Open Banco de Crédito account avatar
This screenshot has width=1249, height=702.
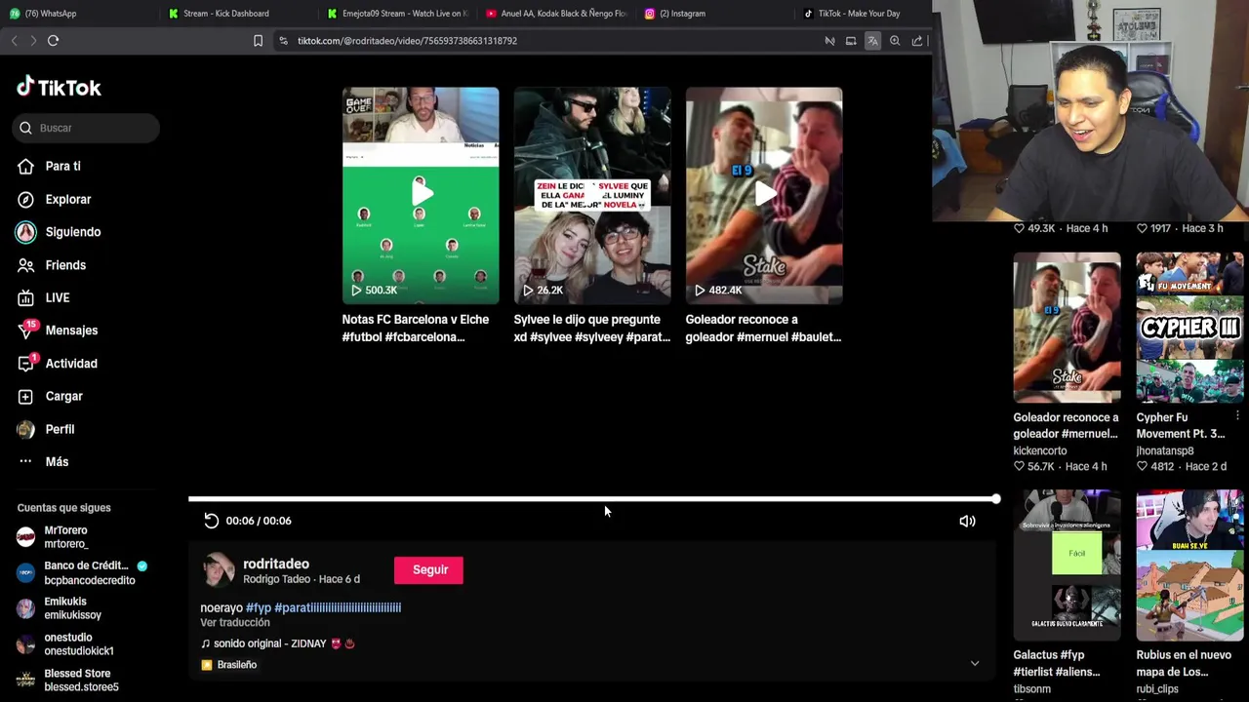click(26, 572)
